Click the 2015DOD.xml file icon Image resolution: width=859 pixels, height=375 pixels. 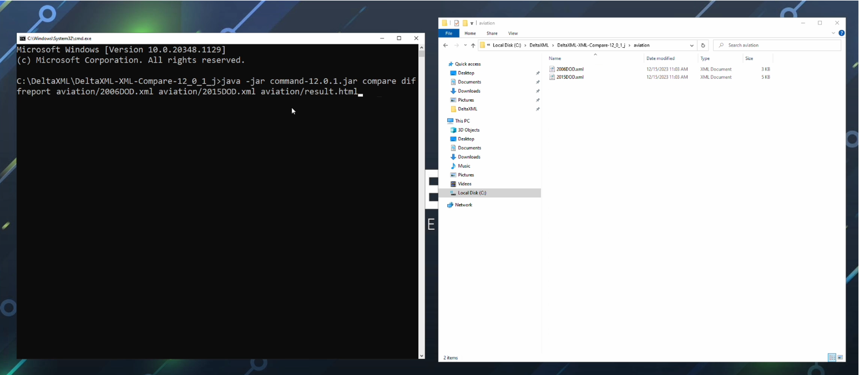pyautogui.click(x=552, y=77)
